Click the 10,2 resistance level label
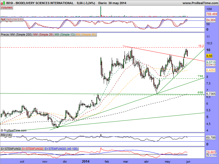 coord(201,46)
